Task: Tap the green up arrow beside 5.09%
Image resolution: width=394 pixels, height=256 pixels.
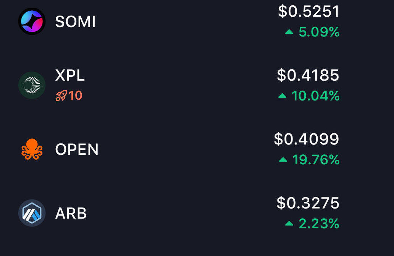Action: click(289, 32)
